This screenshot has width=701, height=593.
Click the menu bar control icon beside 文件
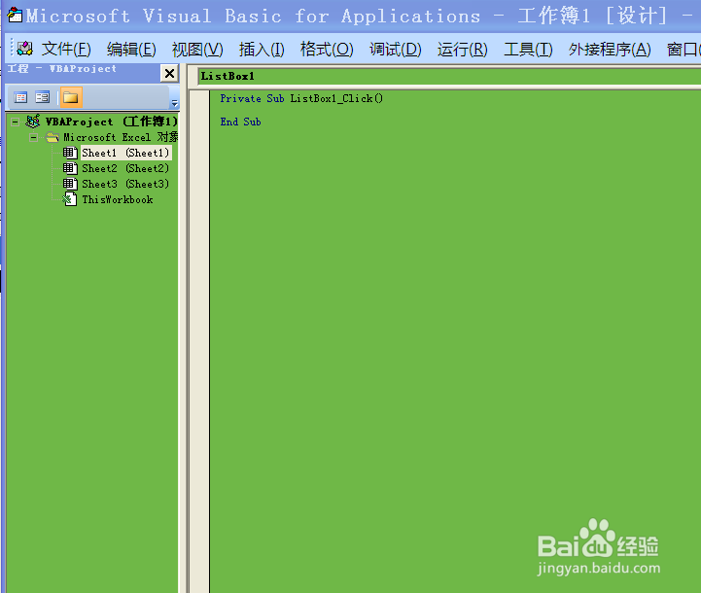click(x=24, y=49)
